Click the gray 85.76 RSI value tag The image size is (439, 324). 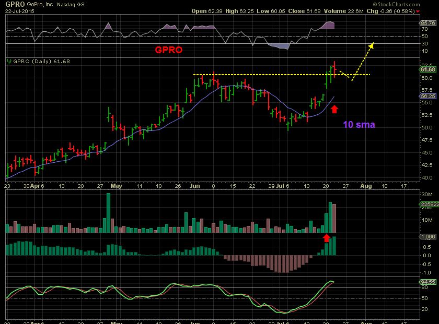(429, 23)
